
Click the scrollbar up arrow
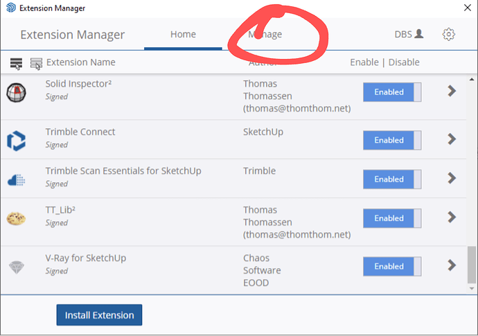click(472, 79)
